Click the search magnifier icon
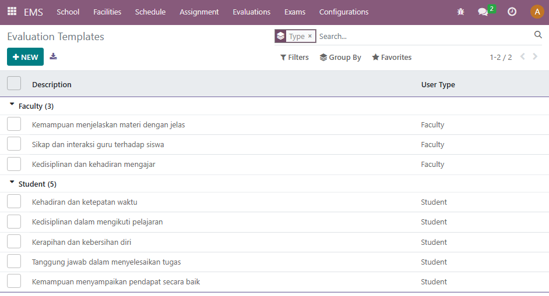The width and height of the screenshot is (549, 296). (538, 35)
